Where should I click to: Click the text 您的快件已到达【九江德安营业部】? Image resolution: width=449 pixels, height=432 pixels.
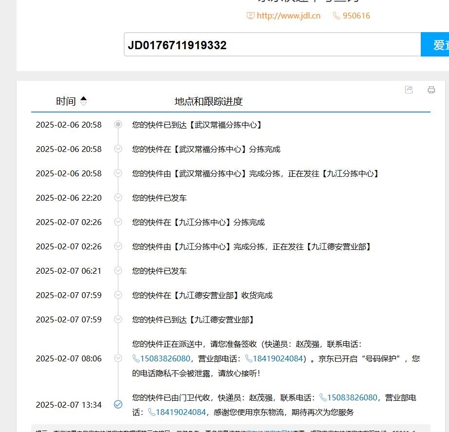click(x=193, y=319)
